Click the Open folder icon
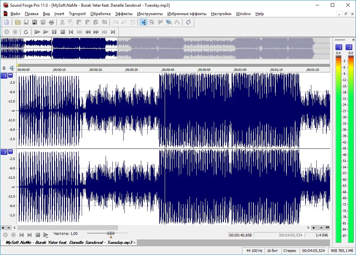Image resolution: width=356 pixels, height=255 pixels. [18, 22]
